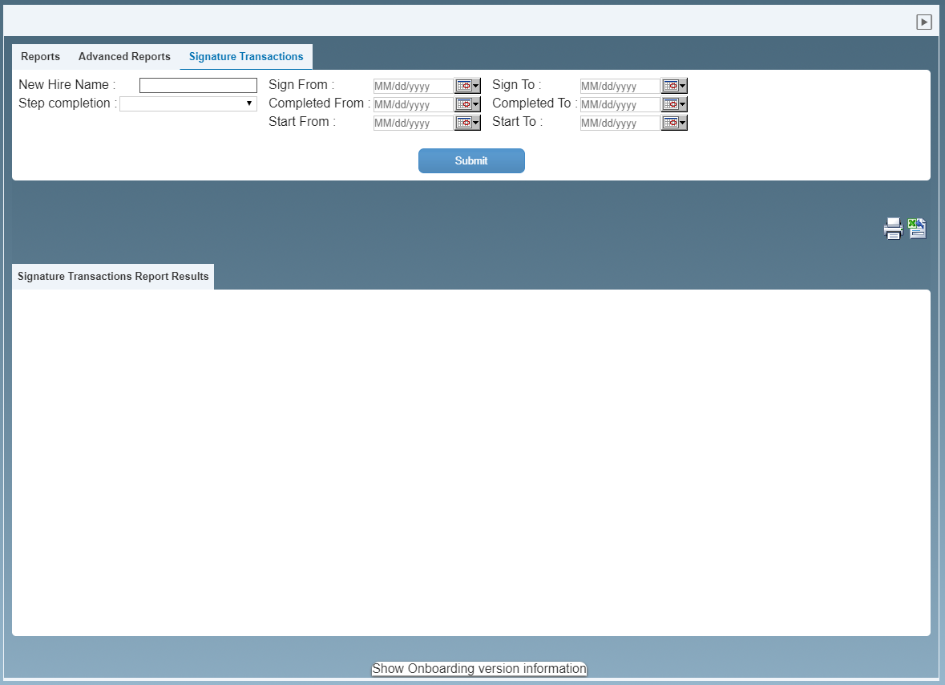Click the Sign To date field
Image resolution: width=945 pixels, height=685 pixels.
coord(620,87)
